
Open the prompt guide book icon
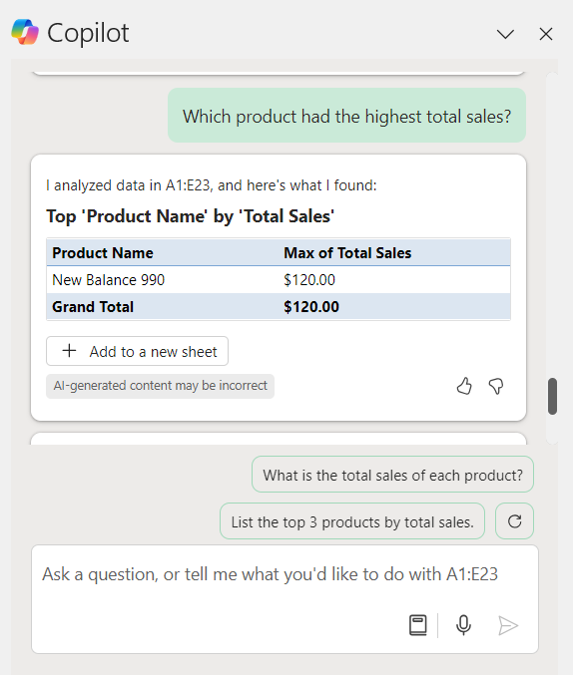pyautogui.click(x=418, y=625)
